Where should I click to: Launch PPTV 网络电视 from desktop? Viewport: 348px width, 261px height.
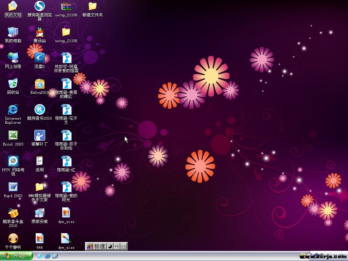tap(13, 161)
